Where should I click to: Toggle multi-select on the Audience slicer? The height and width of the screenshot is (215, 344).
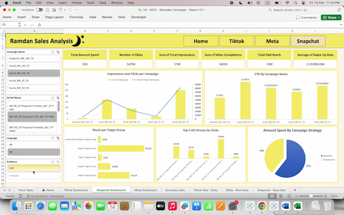pyautogui.click(x=53, y=162)
